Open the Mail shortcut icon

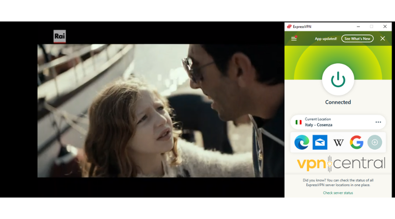tap(320, 142)
